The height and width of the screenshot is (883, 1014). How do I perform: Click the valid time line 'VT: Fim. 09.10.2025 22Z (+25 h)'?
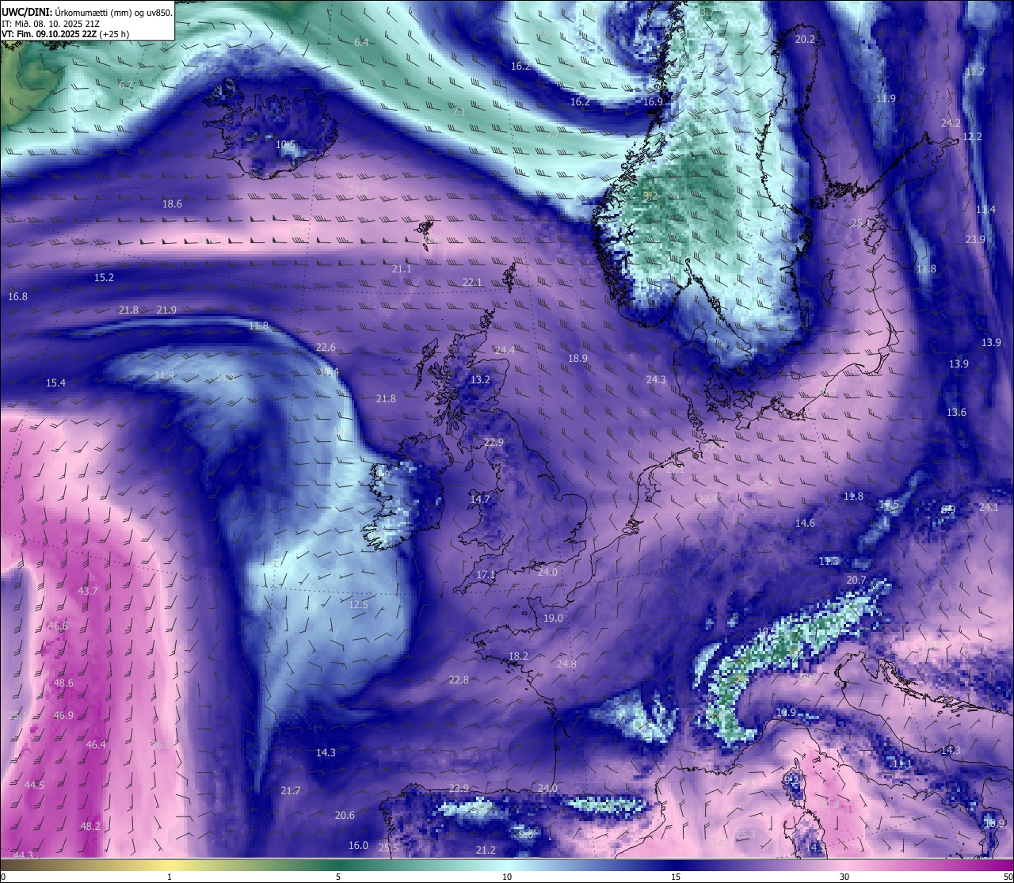[65, 34]
